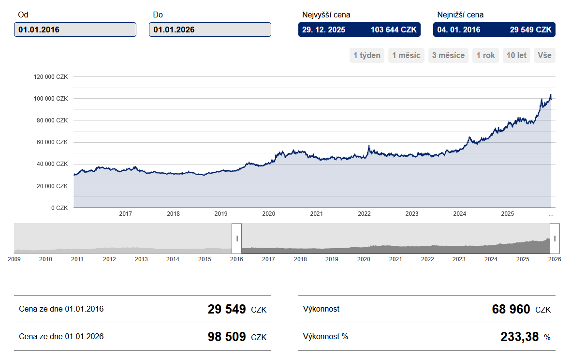Viewport: 571px width, 359px height.
Task: Click the 'Do' end date field
Action: tap(210, 30)
